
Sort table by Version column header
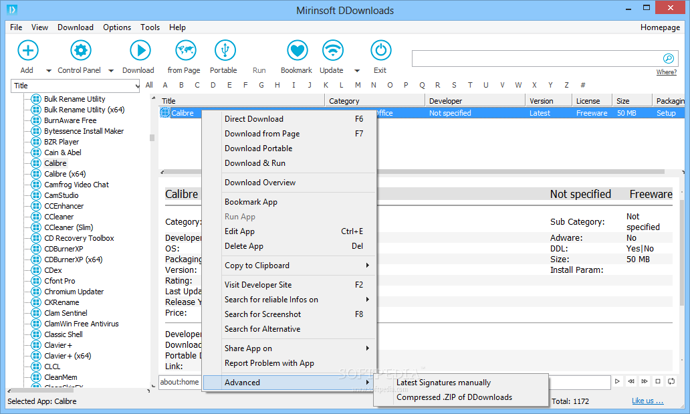click(x=549, y=101)
